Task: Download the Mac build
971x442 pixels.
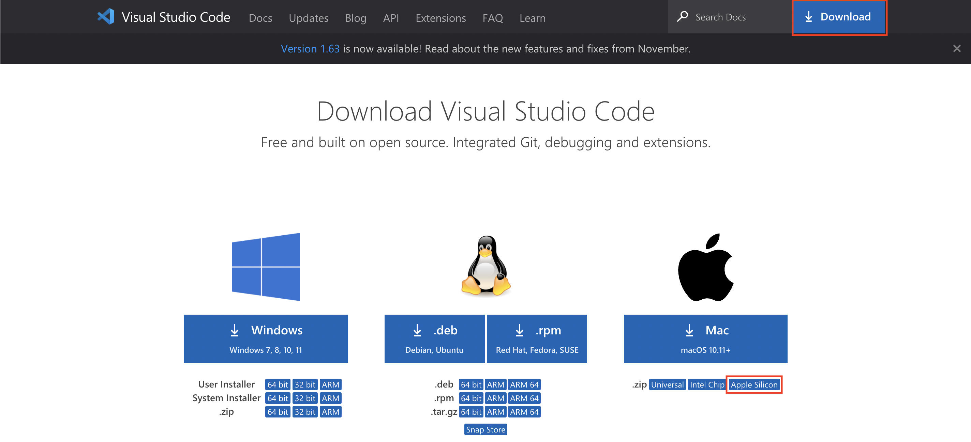Action: 705,338
